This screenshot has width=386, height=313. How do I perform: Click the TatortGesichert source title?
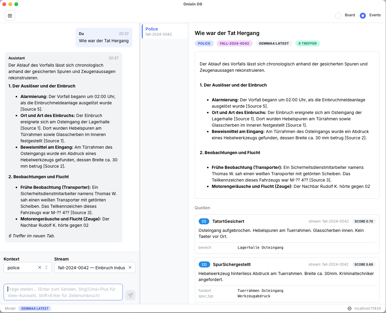[x=228, y=221]
